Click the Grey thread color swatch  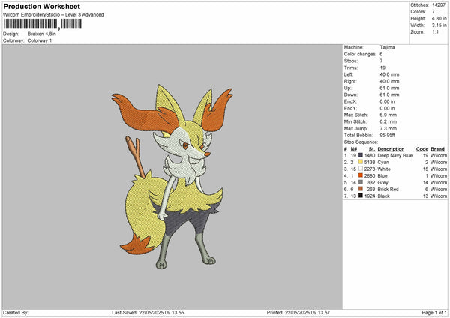[361, 182]
